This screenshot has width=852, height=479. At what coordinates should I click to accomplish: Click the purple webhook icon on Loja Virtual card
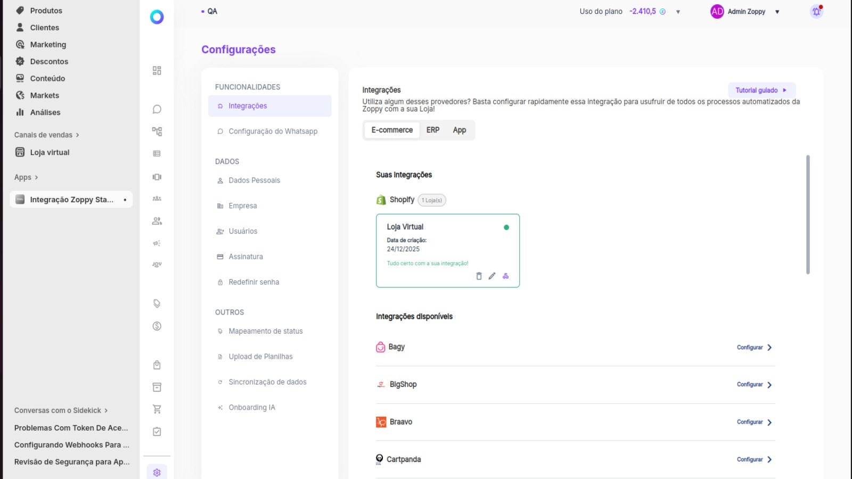click(x=506, y=276)
